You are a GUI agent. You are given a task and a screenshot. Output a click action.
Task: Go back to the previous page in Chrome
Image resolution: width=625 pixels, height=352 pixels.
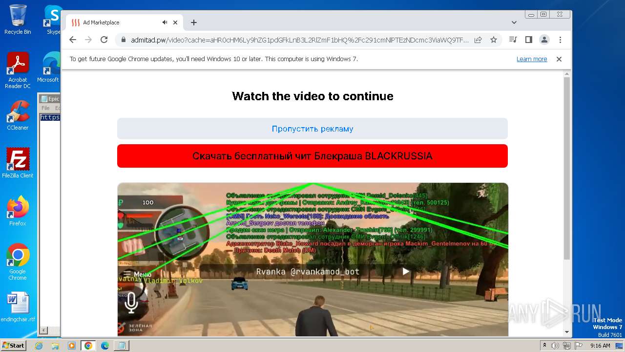coord(73,40)
